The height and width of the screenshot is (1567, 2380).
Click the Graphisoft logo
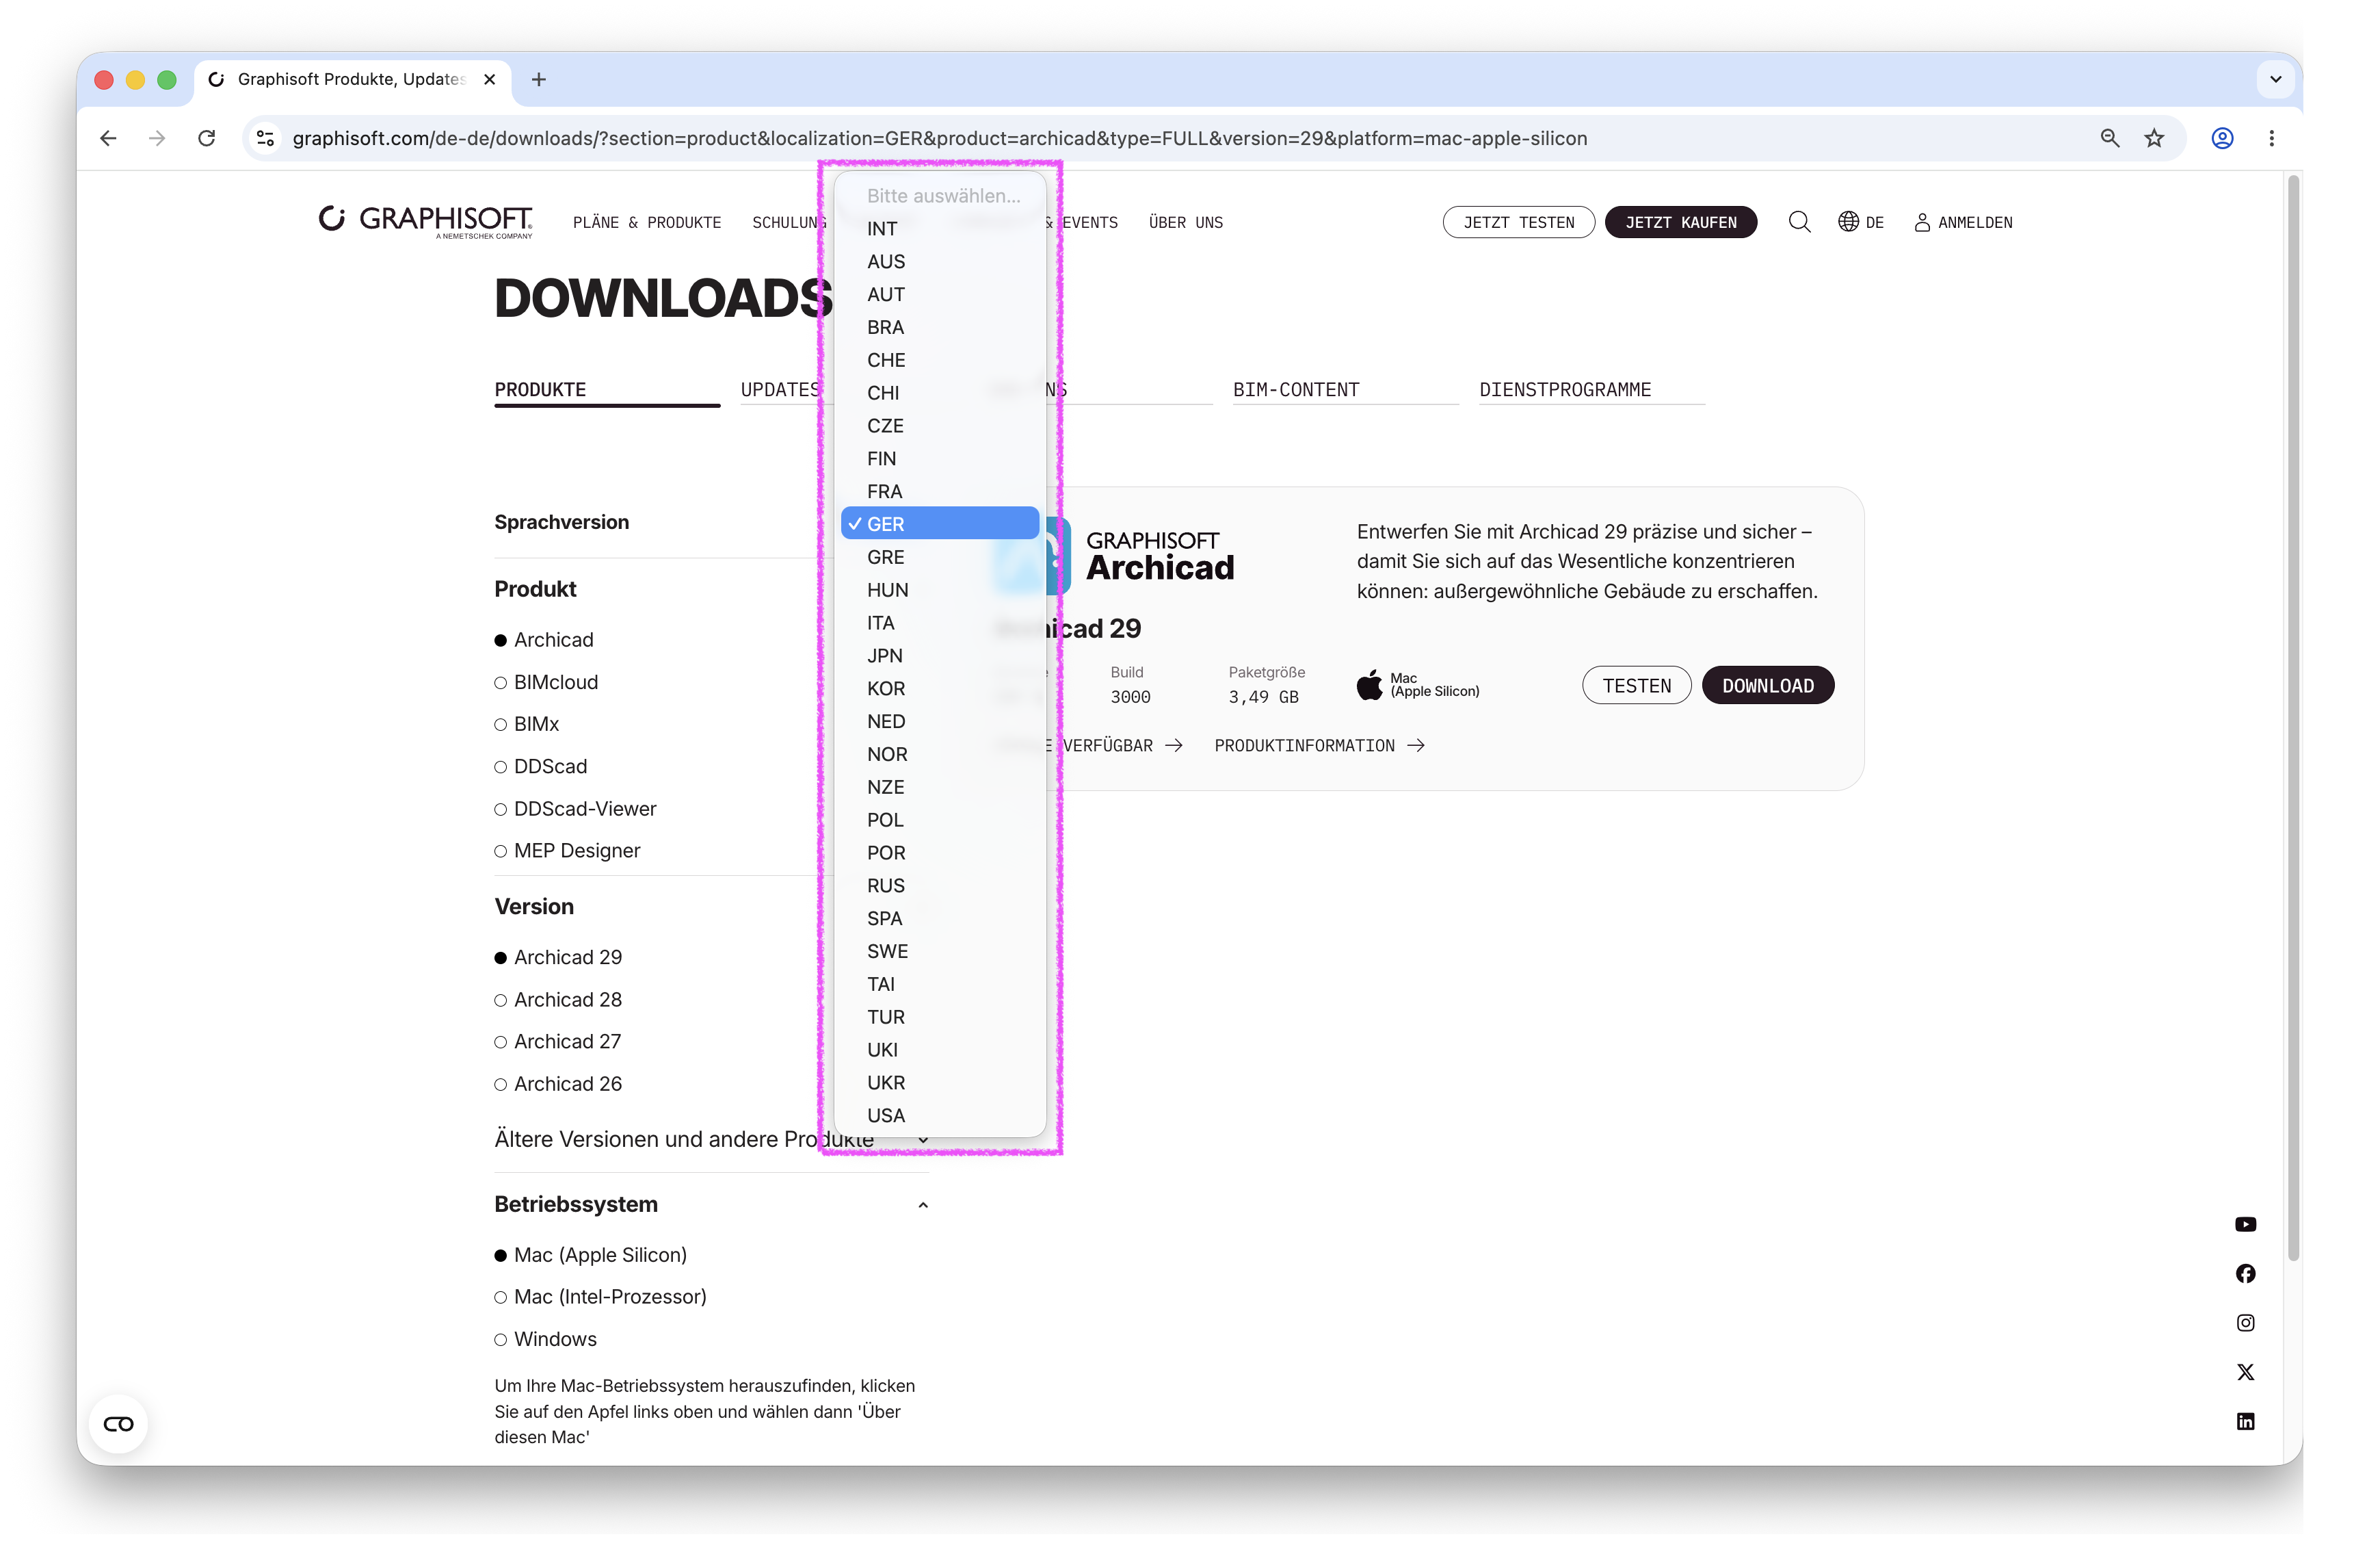[x=425, y=221]
